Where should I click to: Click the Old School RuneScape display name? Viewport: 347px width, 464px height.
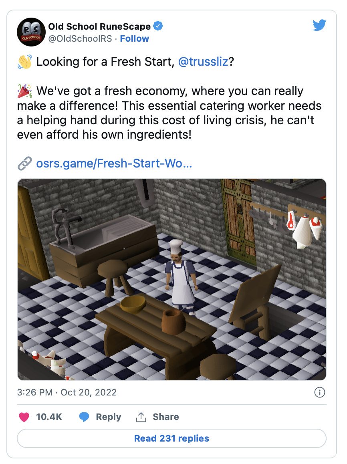[99, 26]
